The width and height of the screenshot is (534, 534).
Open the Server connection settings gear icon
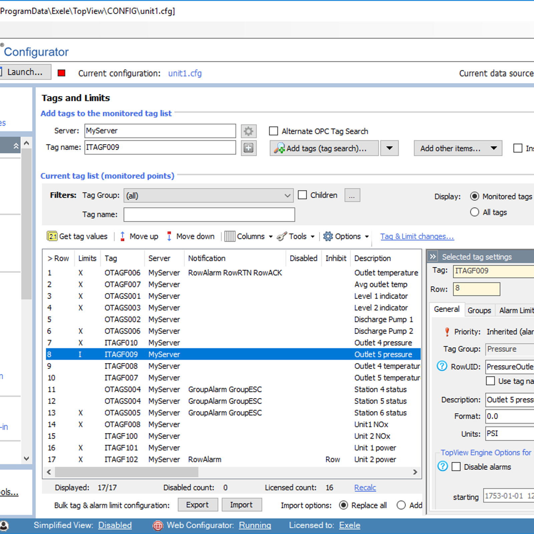[x=248, y=131]
